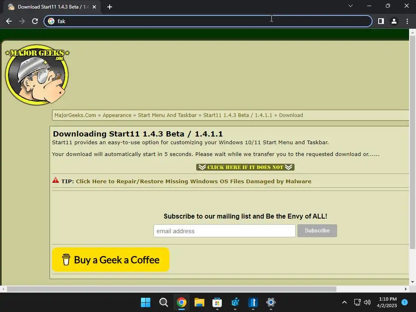Image resolution: width=416 pixels, height=312 pixels.
Task: Click 'Click Here If It Does Not' button
Action: point(245,167)
